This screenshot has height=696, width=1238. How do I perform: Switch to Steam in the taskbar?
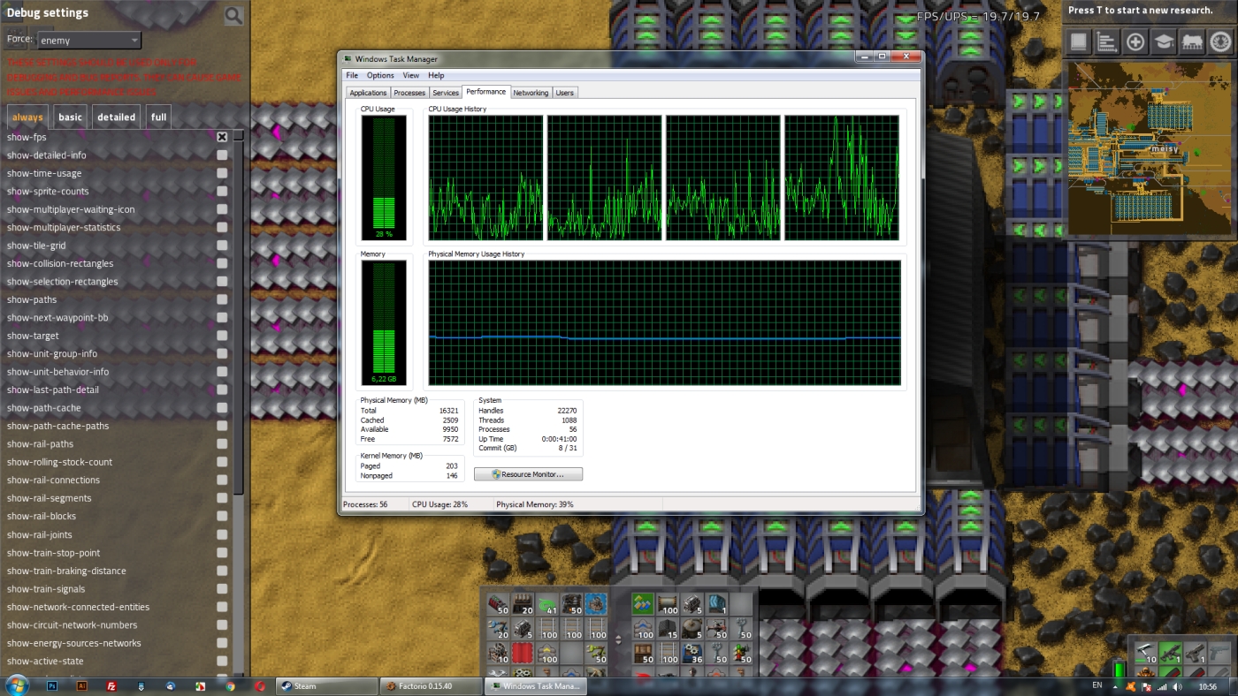tap(325, 686)
